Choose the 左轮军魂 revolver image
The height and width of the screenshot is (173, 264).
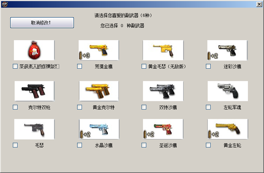point(228,91)
